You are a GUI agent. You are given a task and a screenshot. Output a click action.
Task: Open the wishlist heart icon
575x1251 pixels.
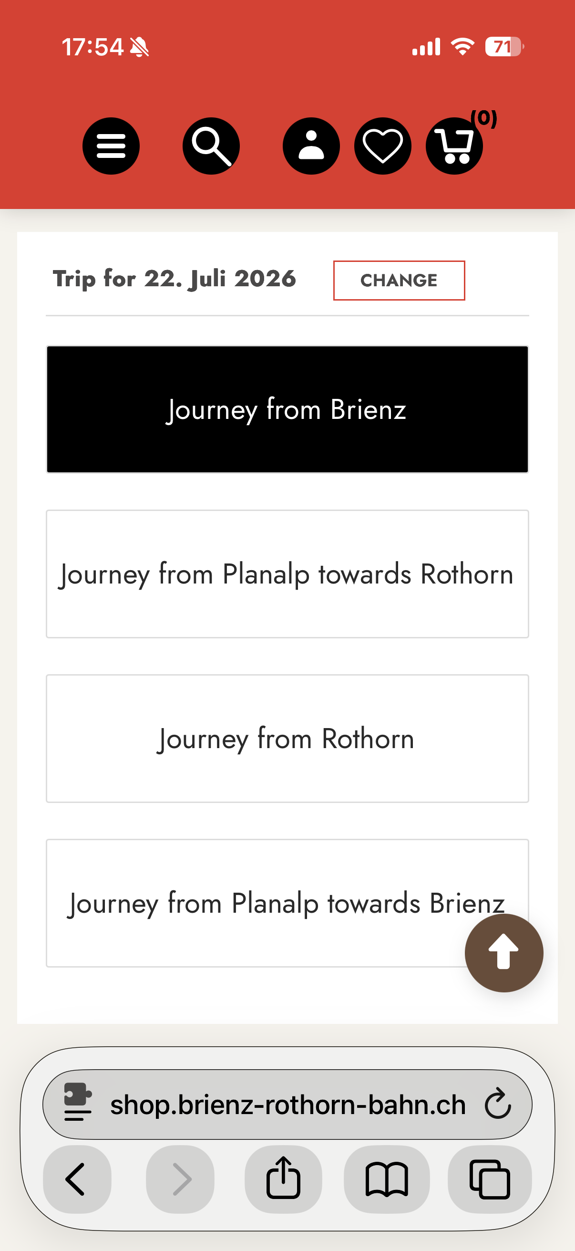pyautogui.click(x=383, y=146)
